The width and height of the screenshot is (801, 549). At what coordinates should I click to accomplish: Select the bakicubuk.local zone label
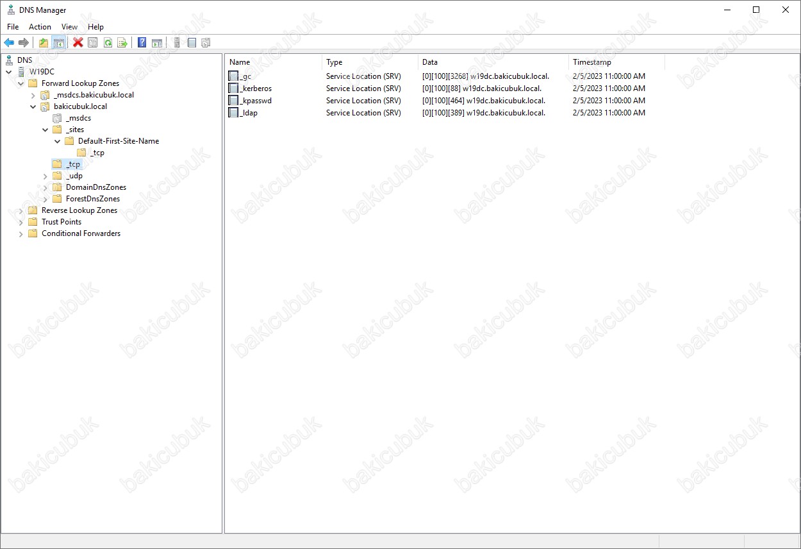click(x=80, y=106)
